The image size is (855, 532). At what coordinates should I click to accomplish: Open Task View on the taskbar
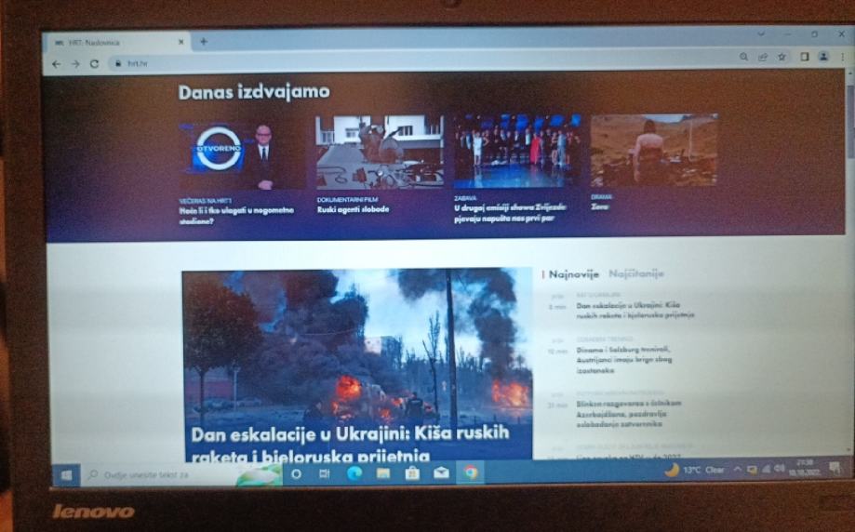[x=325, y=474]
